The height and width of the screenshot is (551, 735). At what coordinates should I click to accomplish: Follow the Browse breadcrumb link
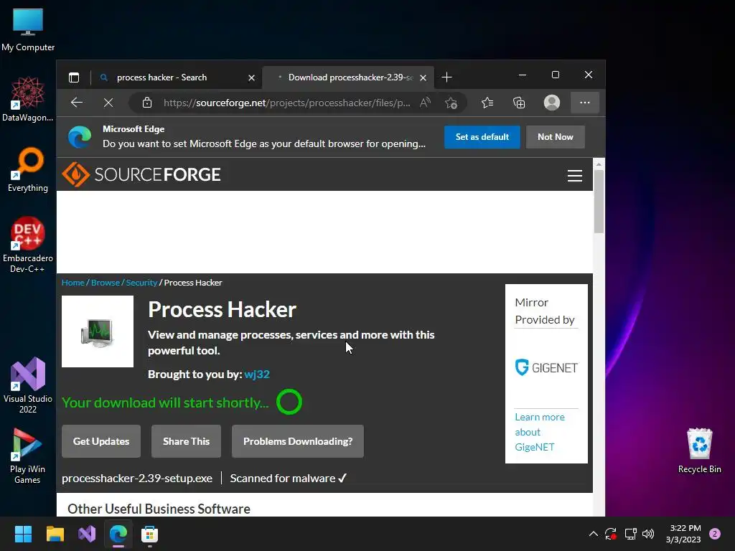pos(106,283)
